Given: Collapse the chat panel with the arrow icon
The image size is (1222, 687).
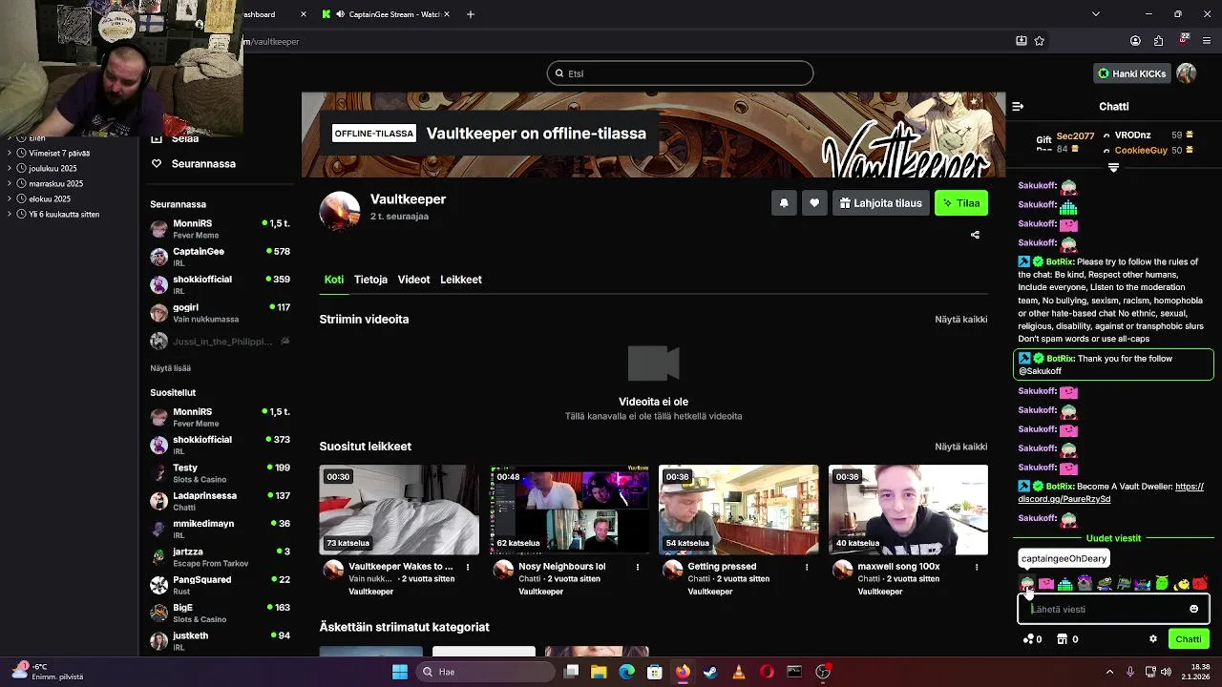Looking at the screenshot, I should 1018,107.
